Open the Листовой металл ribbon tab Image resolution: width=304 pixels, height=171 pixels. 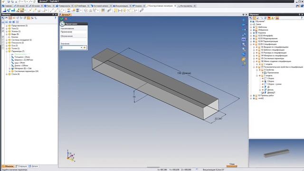click(x=101, y=6)
